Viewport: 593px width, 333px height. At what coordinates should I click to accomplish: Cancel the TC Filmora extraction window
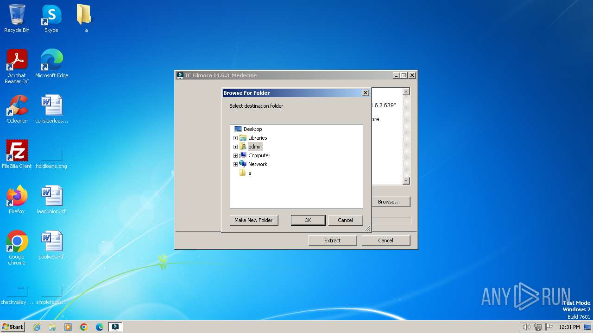(385, 240)
